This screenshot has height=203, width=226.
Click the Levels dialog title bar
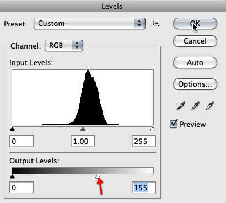tap(113, 6)
